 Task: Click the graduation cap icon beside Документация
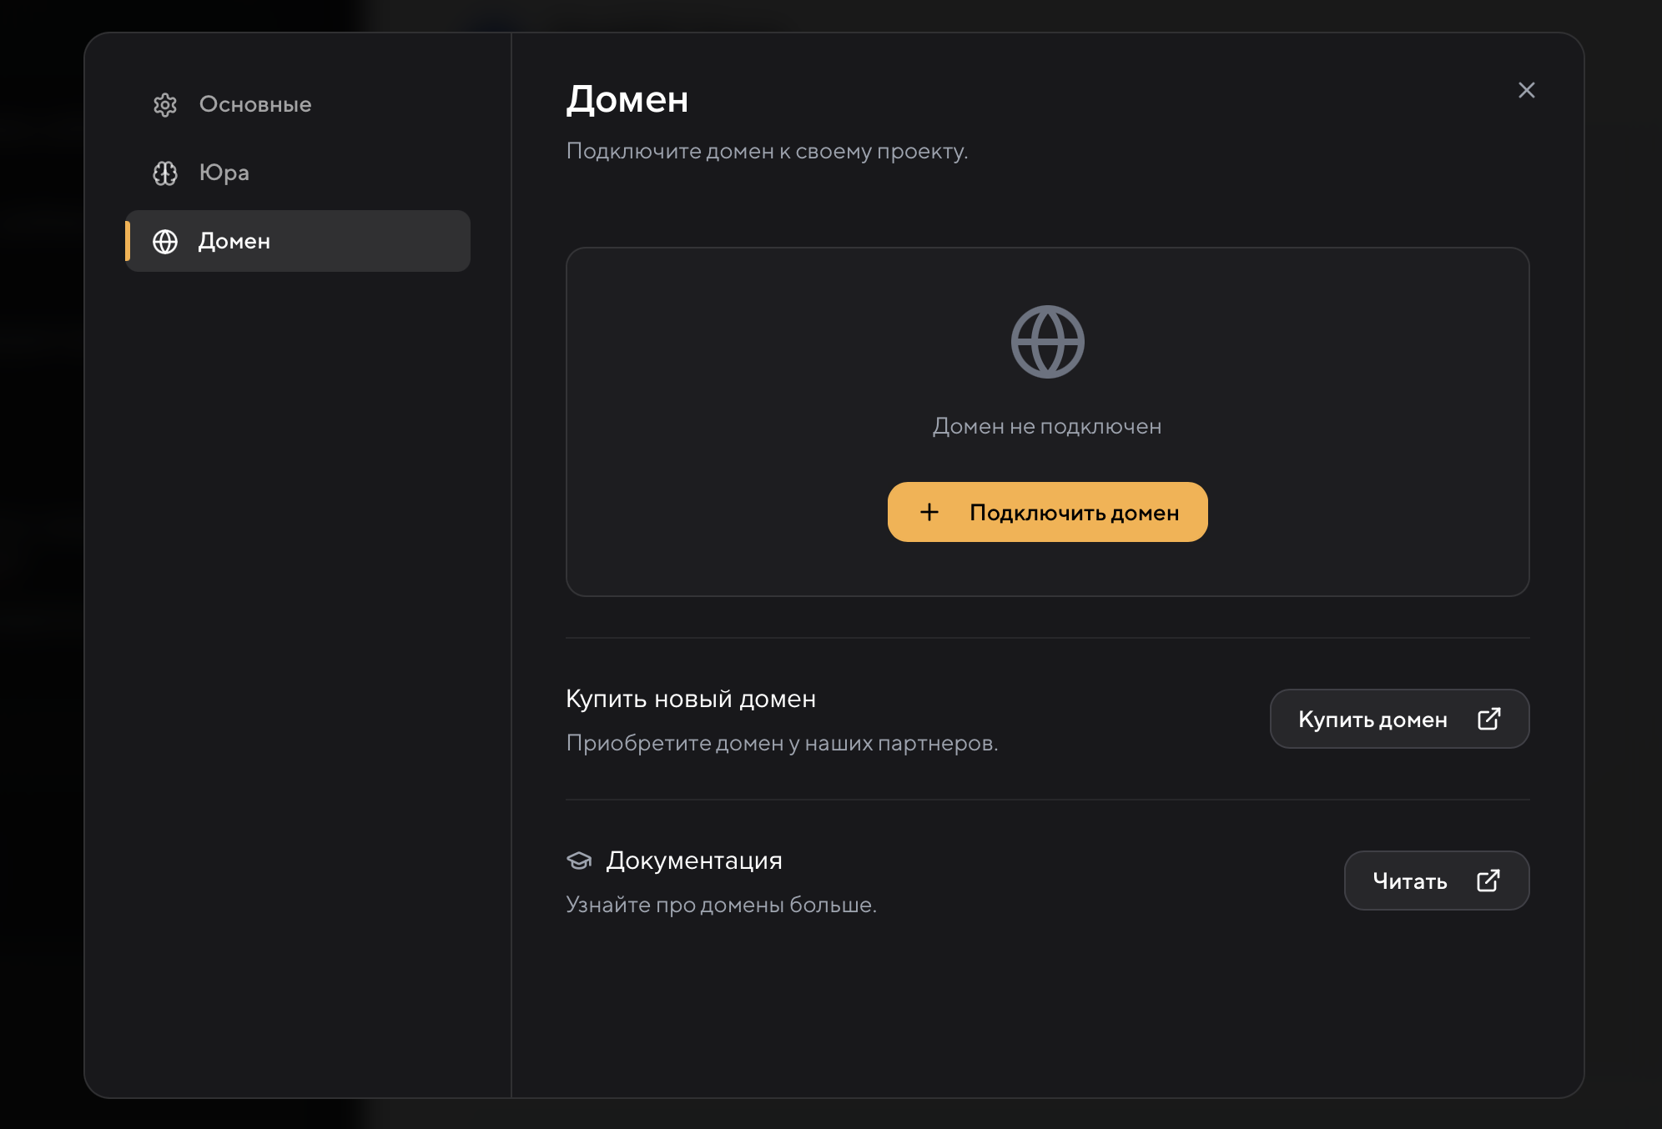[x=579, y=861]
